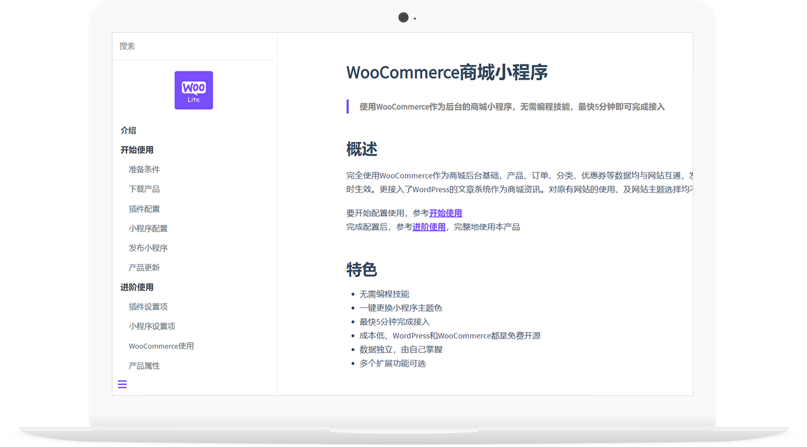Select WooCommerce使用 in the sidebar
The height and width of the screenshot is (447, 807).
point(162,346)
